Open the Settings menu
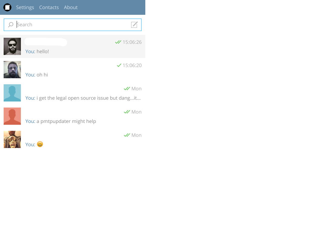The height and width of the screenshot is (232, 310). click(25, 7)
